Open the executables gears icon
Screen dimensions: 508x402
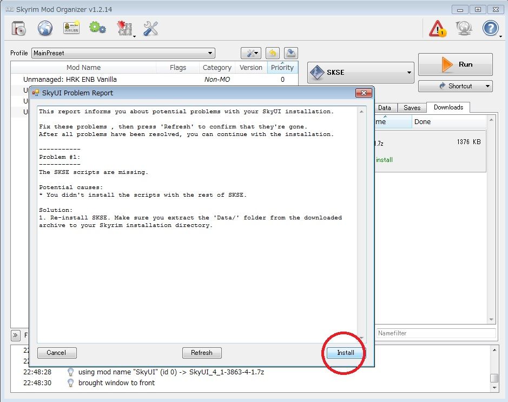point(97,28)
